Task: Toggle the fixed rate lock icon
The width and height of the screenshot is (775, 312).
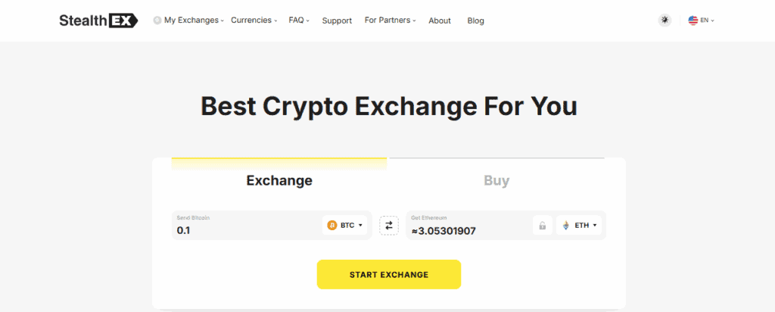Action: [x=542, y=225]
